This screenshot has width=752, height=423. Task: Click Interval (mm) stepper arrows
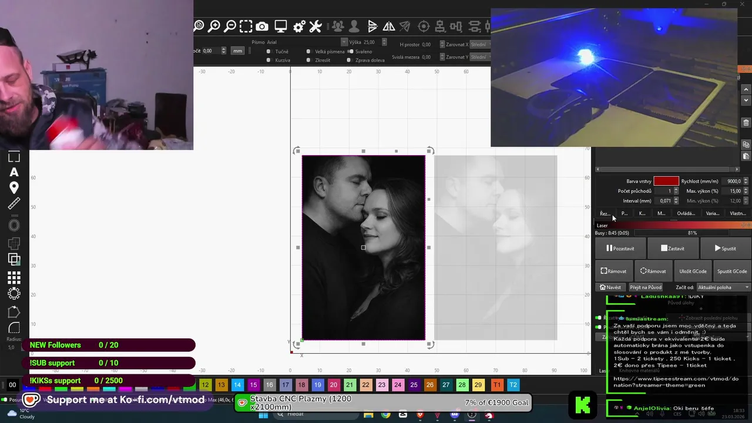[x=676, y=201]
